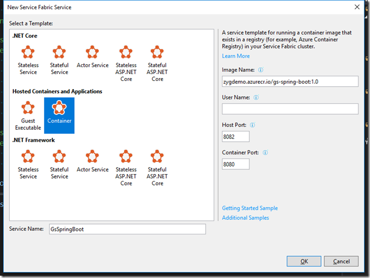This screenshot has width=370, height=278.
Task: Click the 'New Service Fabric Service' title text
Action: [39, 7]
